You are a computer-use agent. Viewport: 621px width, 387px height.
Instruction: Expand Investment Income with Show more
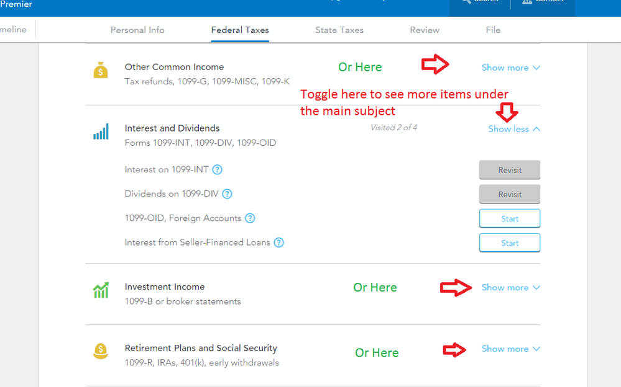[510, 287]
